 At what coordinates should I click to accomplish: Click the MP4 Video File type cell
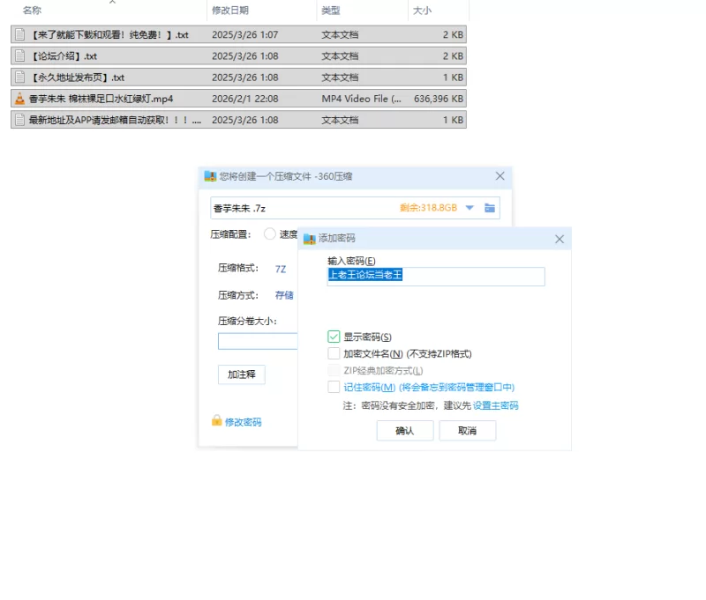[x=361, y=99]
